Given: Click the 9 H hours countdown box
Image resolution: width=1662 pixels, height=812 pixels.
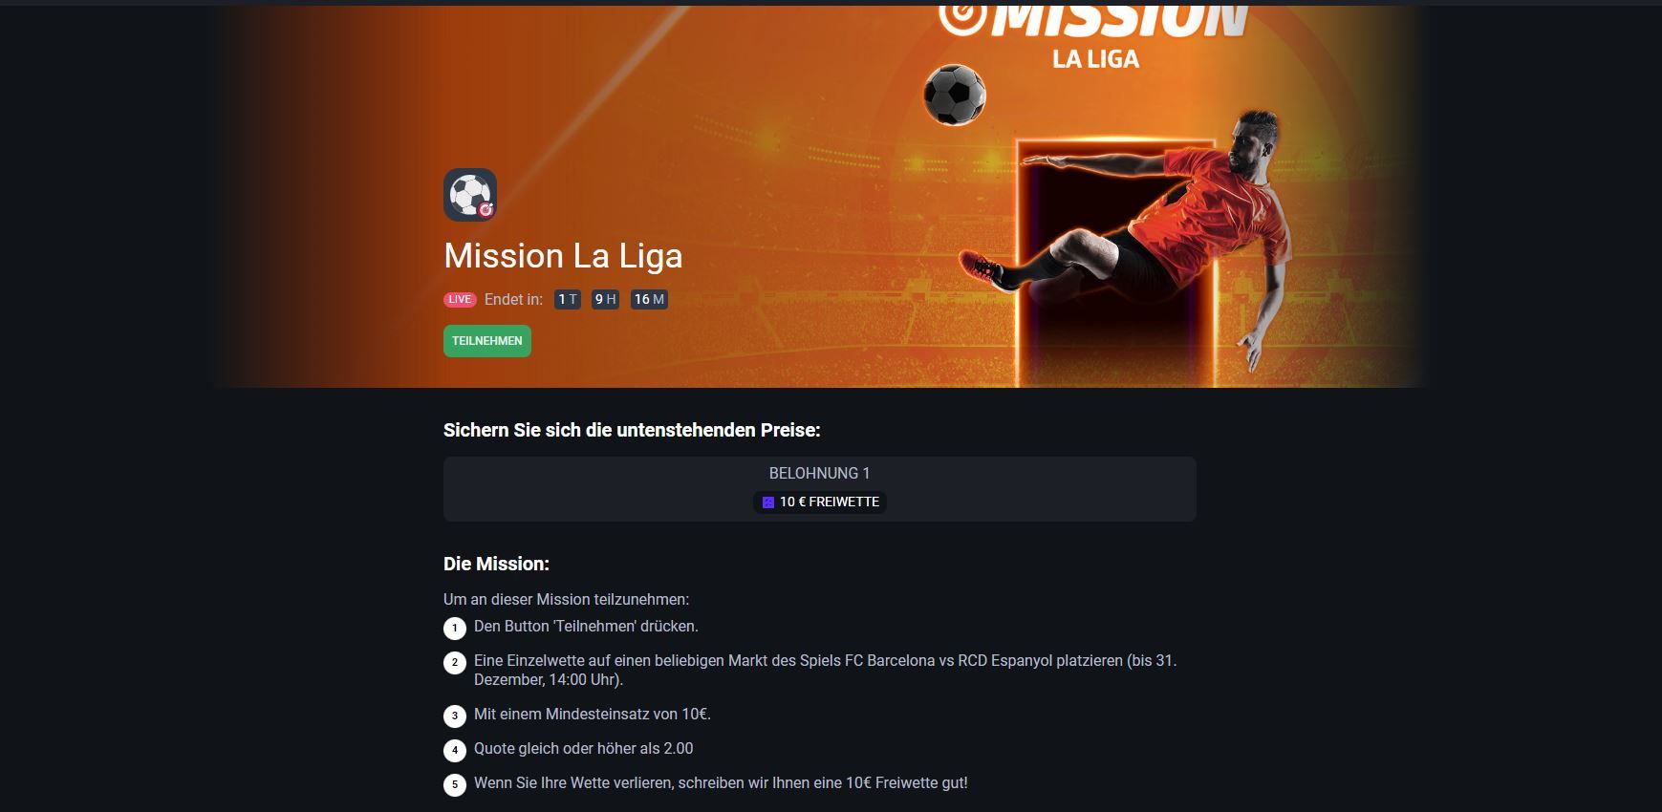Looking at the screenshot, I should coord(605,300).
